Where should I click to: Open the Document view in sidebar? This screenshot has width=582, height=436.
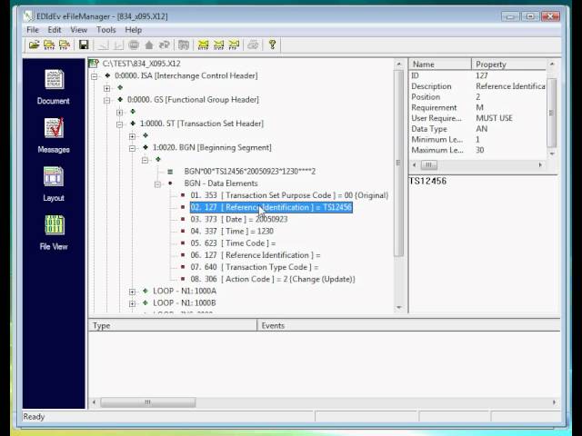tap(54, 86)
